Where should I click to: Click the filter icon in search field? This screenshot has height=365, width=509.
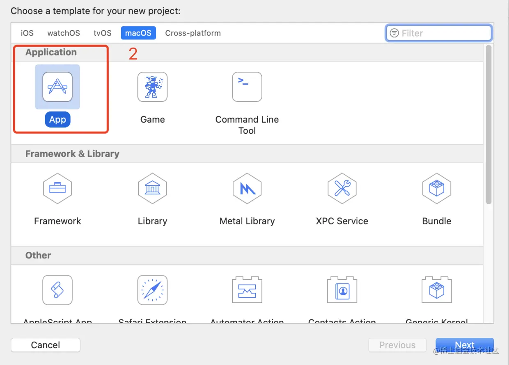coord(394,33)
